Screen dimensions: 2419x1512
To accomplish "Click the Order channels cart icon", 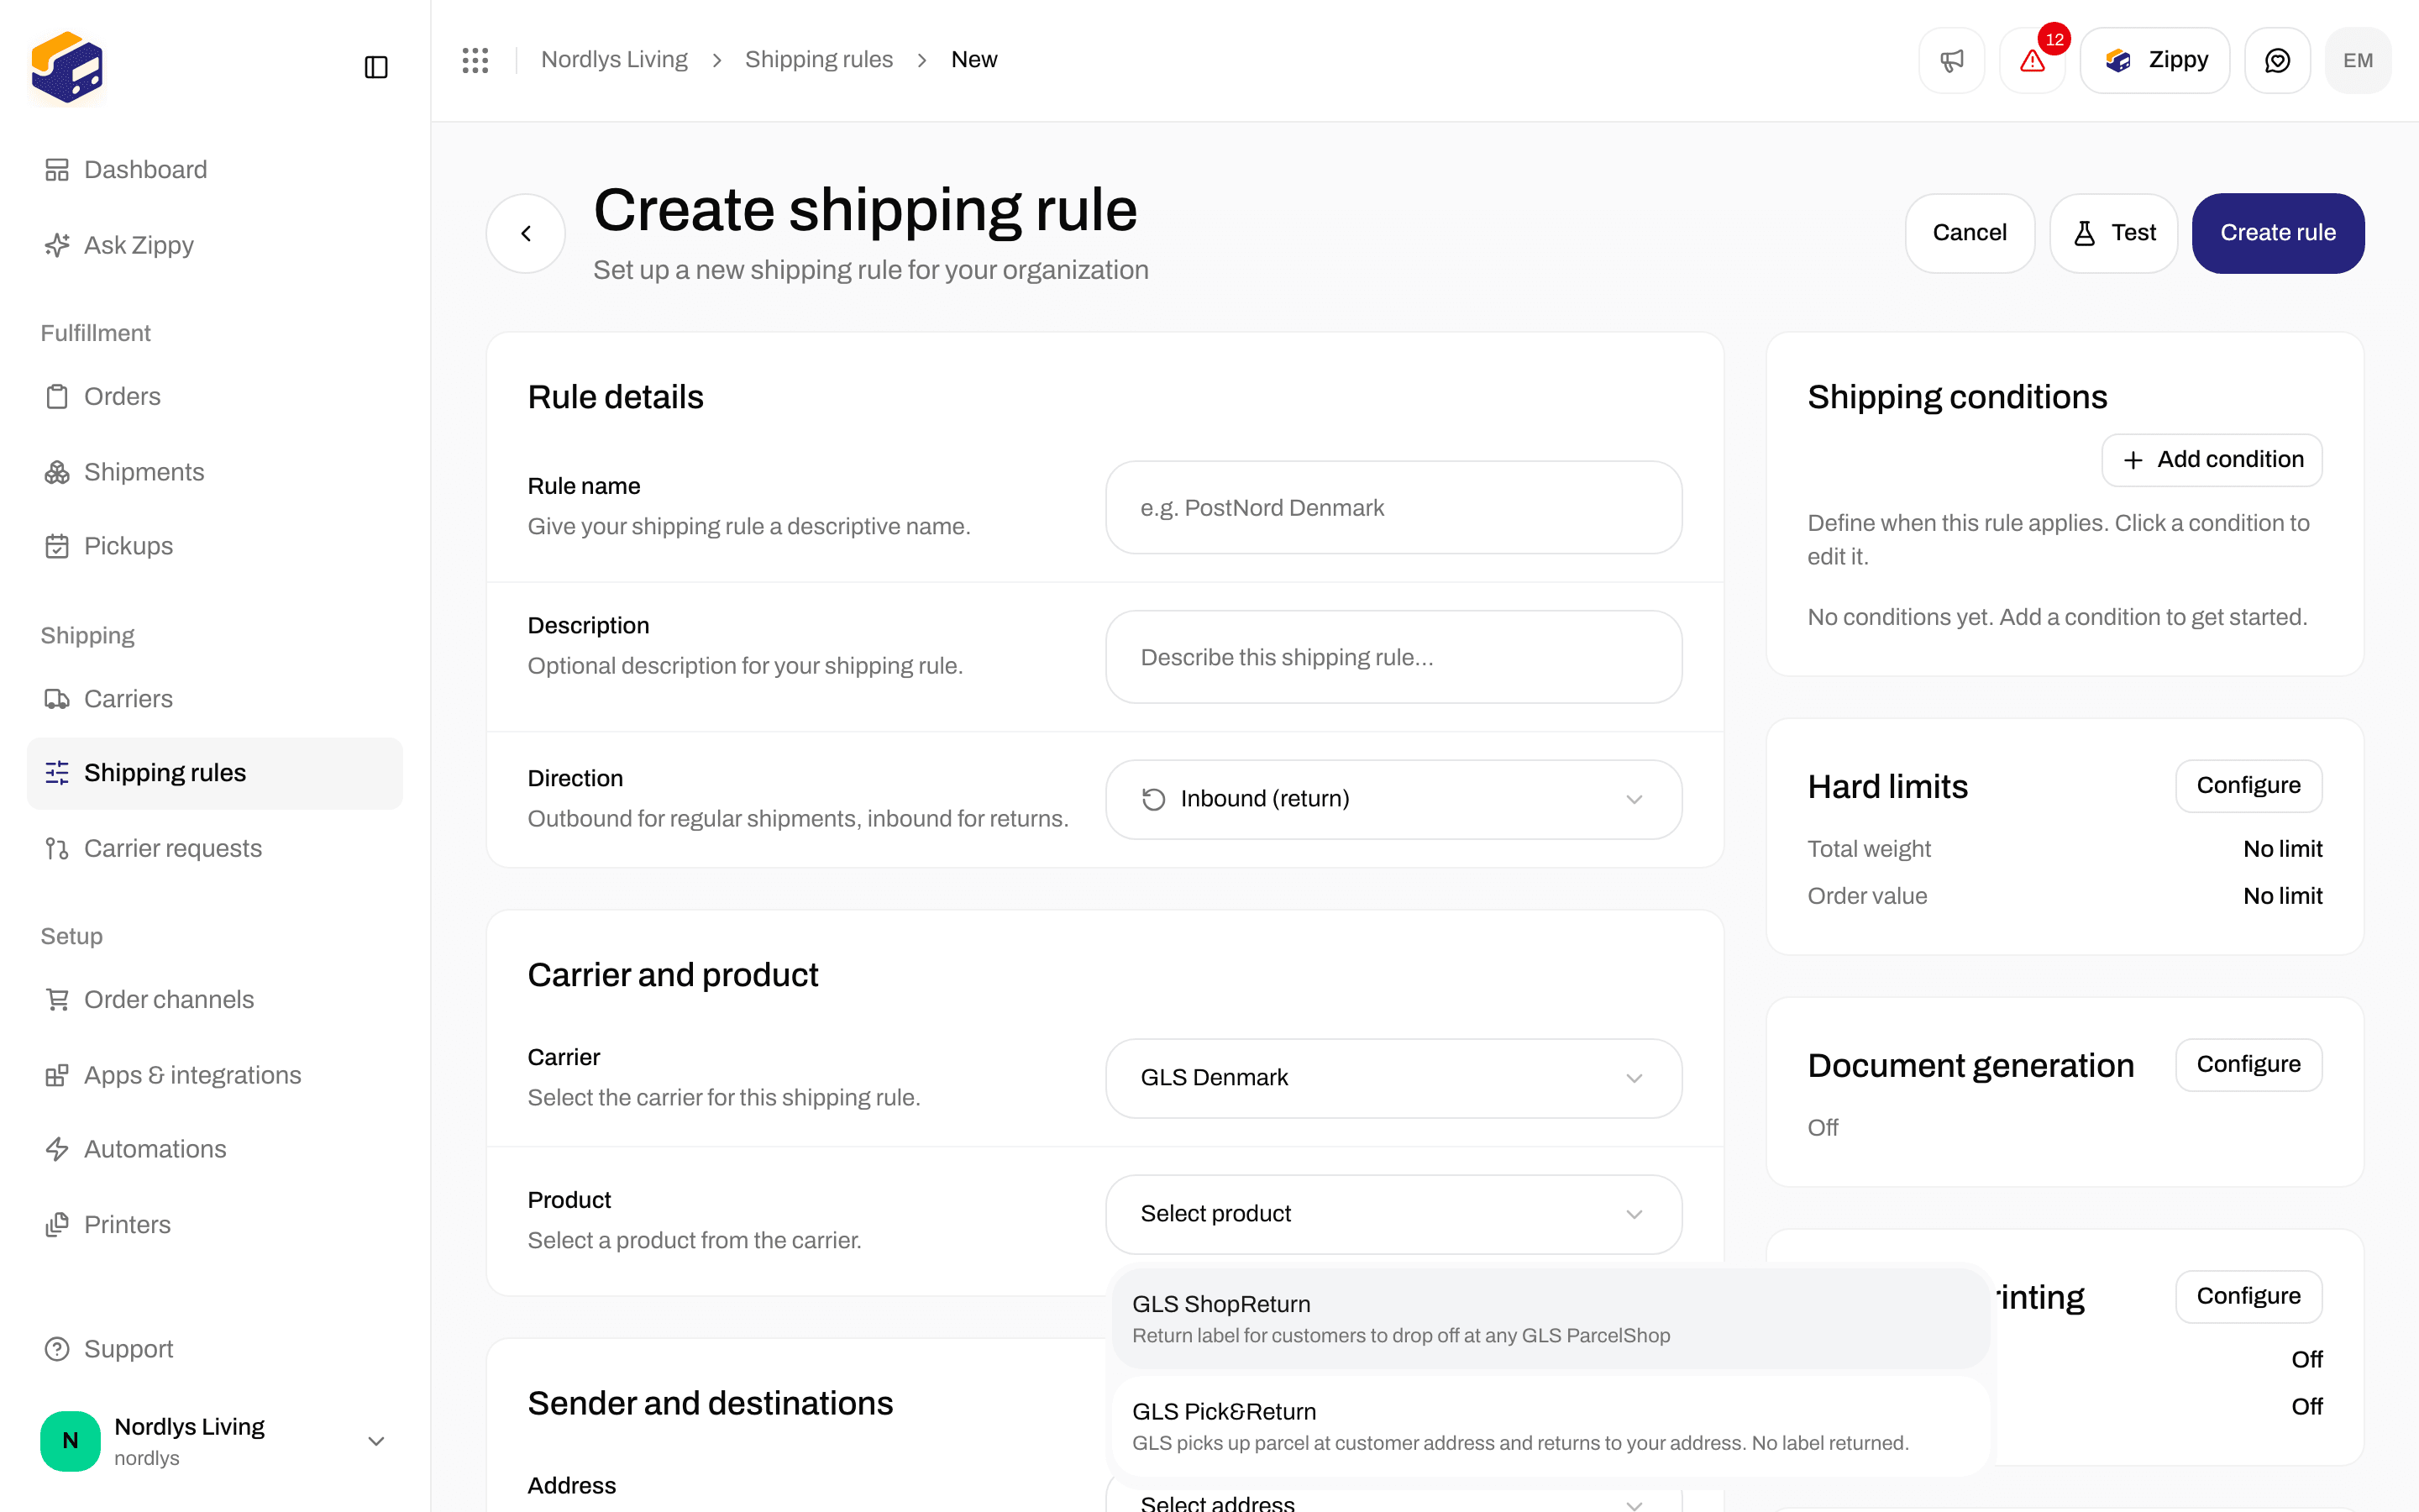I will [57, 1000].
